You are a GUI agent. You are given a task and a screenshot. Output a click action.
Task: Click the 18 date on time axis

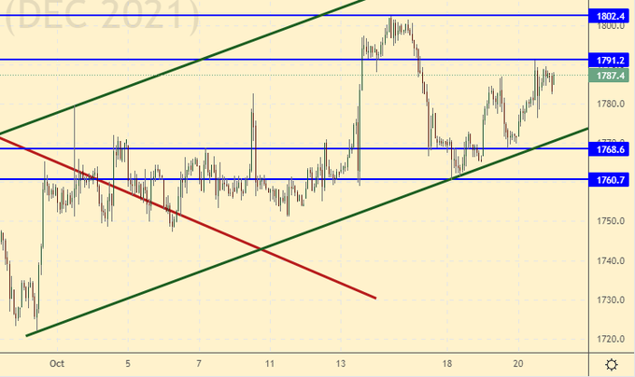(x=448, y=364)
